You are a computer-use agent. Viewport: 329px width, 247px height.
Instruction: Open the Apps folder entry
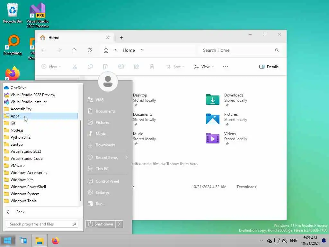(x=40, y=116)
